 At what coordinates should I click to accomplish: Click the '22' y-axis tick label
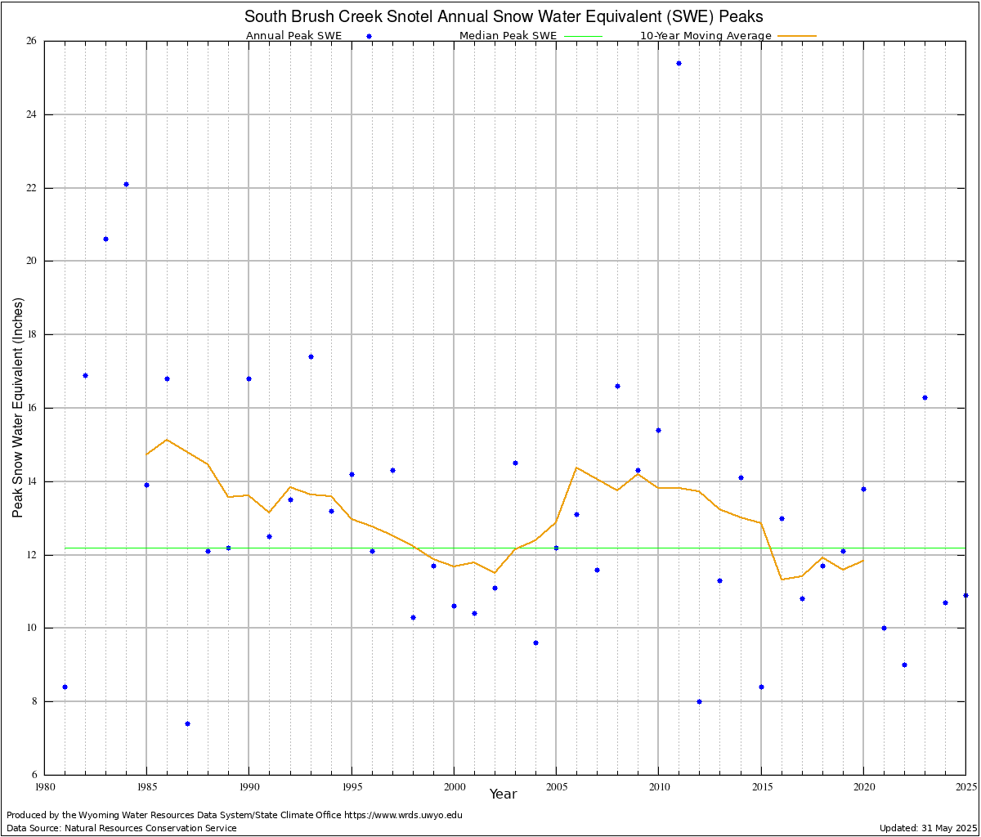34,188
